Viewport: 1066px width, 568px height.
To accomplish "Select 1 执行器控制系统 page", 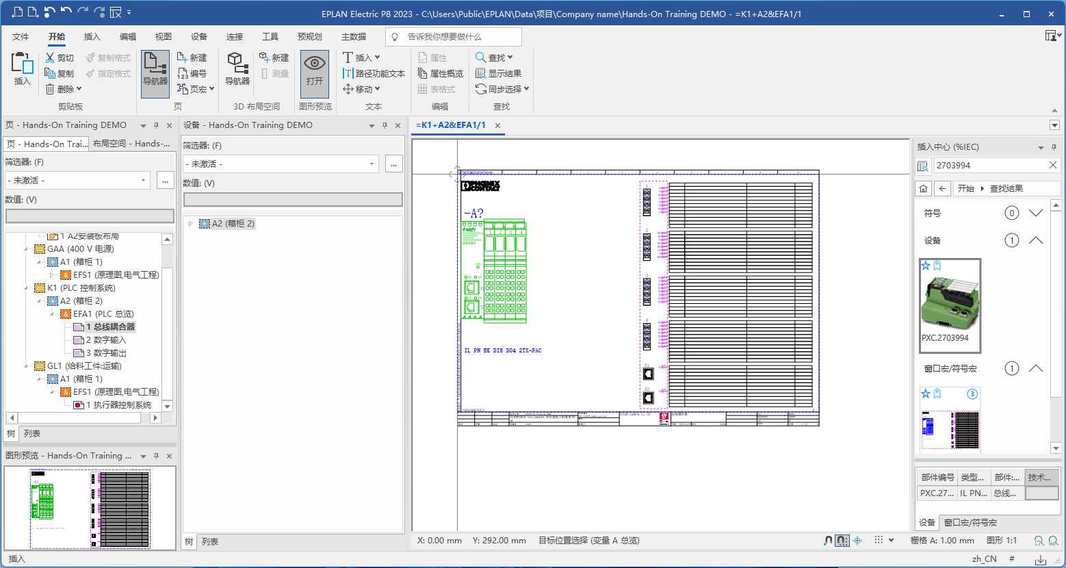I will 118,405.
